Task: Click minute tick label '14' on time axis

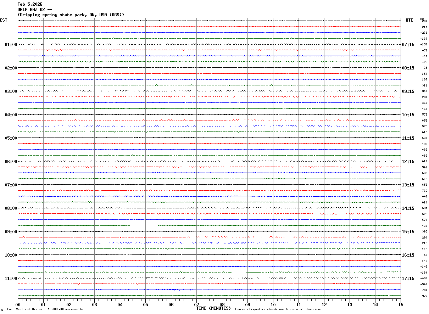Action: 375,305
